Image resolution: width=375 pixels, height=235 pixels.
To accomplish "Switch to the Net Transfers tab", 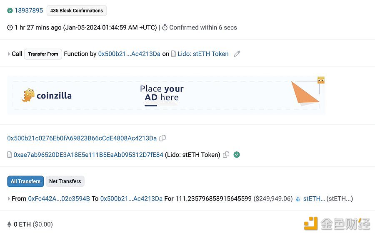I will pos(65,181).
